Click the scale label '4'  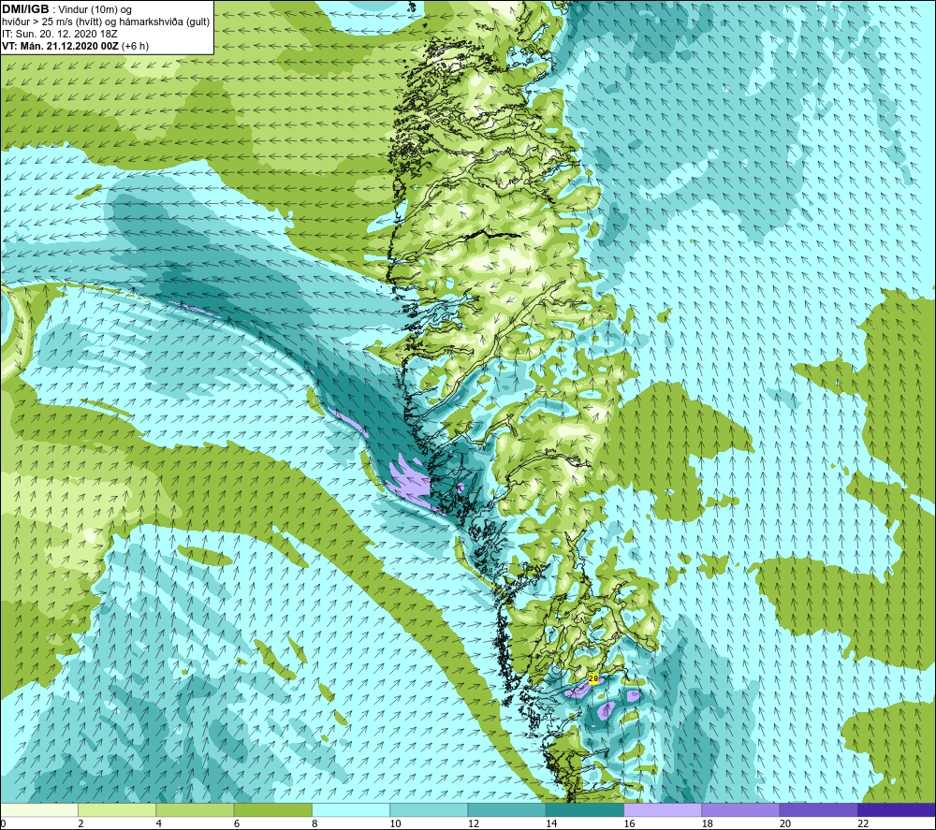159,824
